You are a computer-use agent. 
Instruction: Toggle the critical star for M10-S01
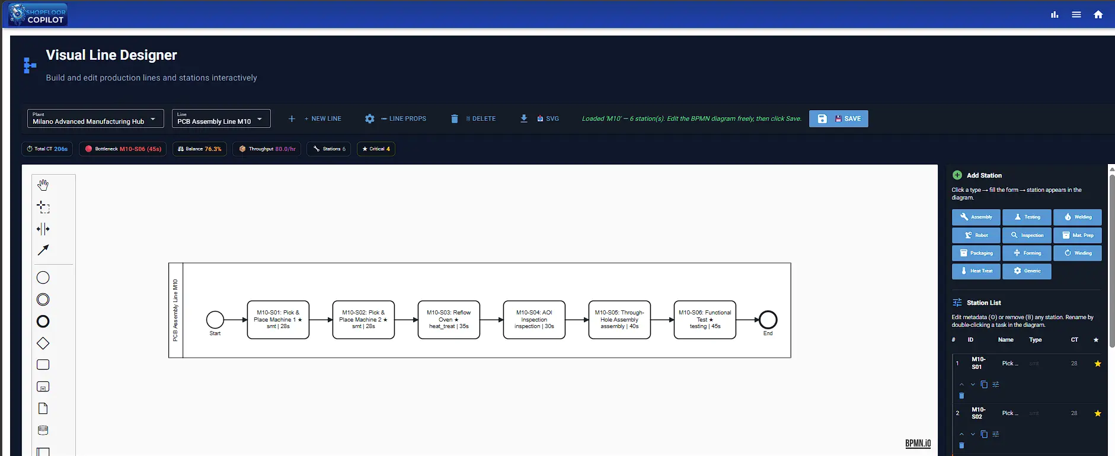(x=1098, y=364)
